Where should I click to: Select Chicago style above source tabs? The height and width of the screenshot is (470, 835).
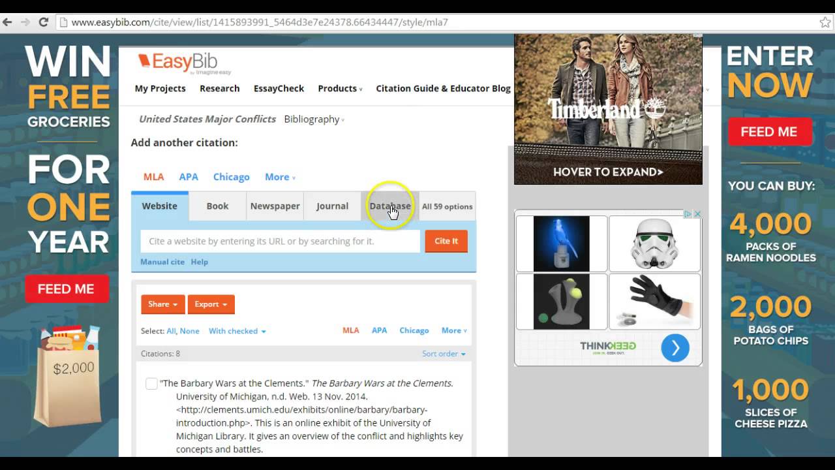coord(232,177)
